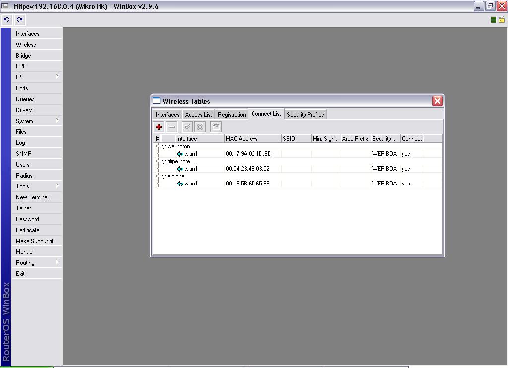
Task: Select MAC address 00:17:9A:02:1D:ED
Action: 249,154
